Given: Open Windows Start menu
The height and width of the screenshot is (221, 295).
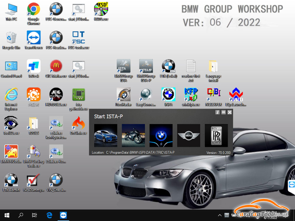Looking at the screenshot, I should coord(7,215).
